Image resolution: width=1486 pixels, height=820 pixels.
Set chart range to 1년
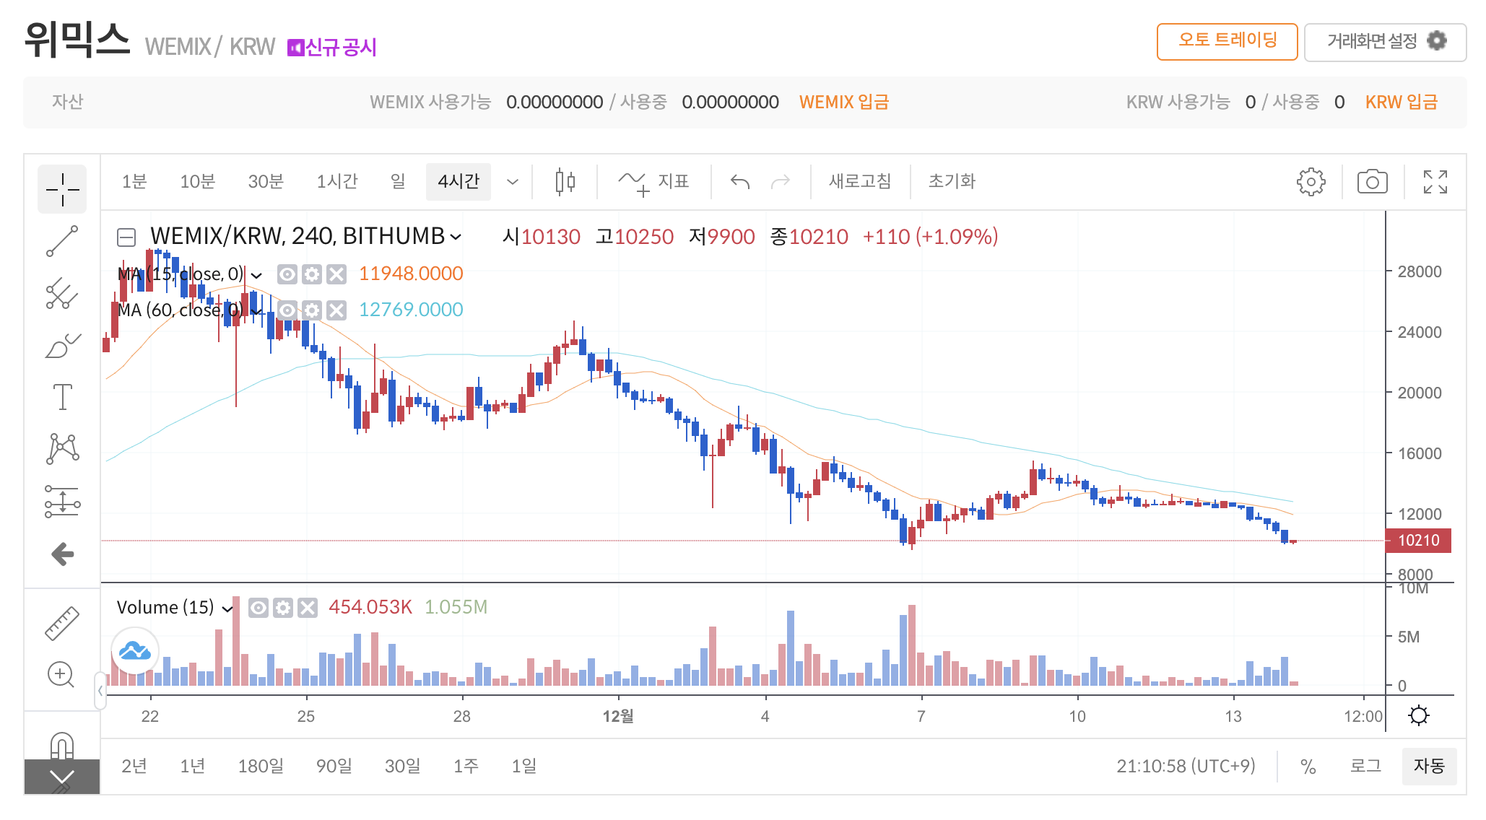193,766
